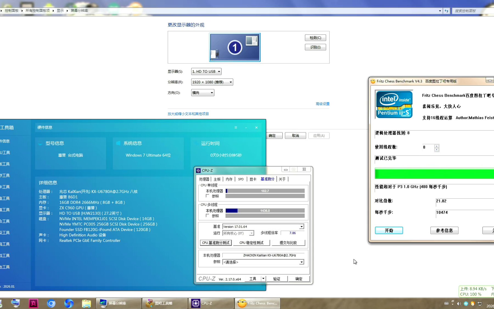Select the monitor 1 display thumbnail
The image size is (494, 309).
click(235, 47)
